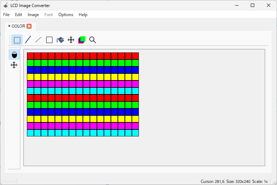Select the Rectangle shape tool
Image resolution: width=277 pixels, height=185 pixels.
click(49, 40)
